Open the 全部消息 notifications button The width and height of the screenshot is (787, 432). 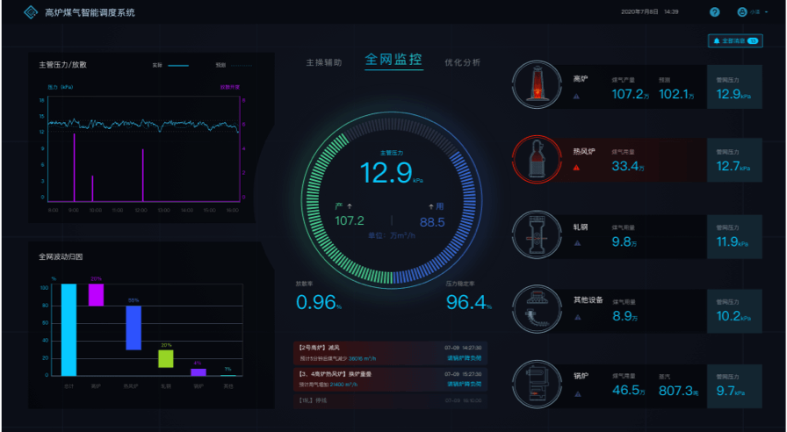734,40
